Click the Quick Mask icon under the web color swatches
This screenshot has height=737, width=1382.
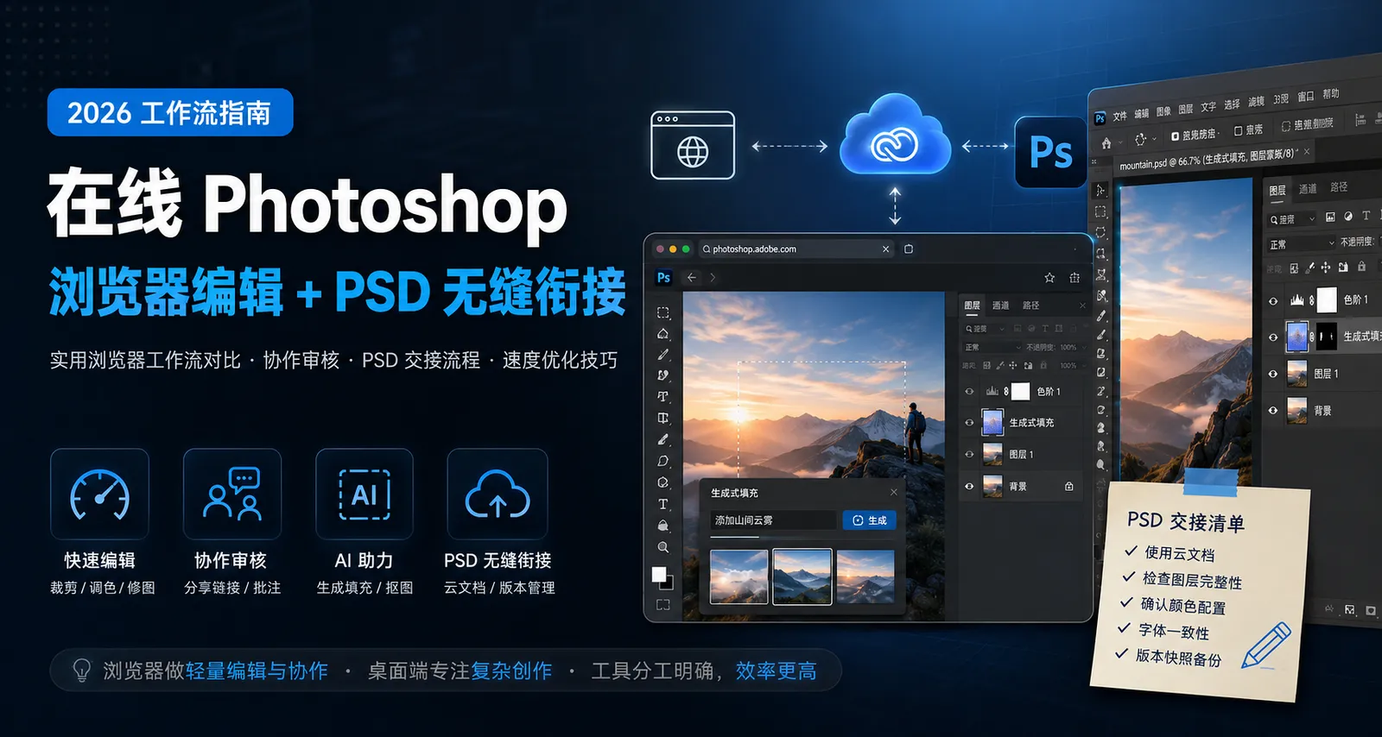pyautogui.click(x=663, y=605)
